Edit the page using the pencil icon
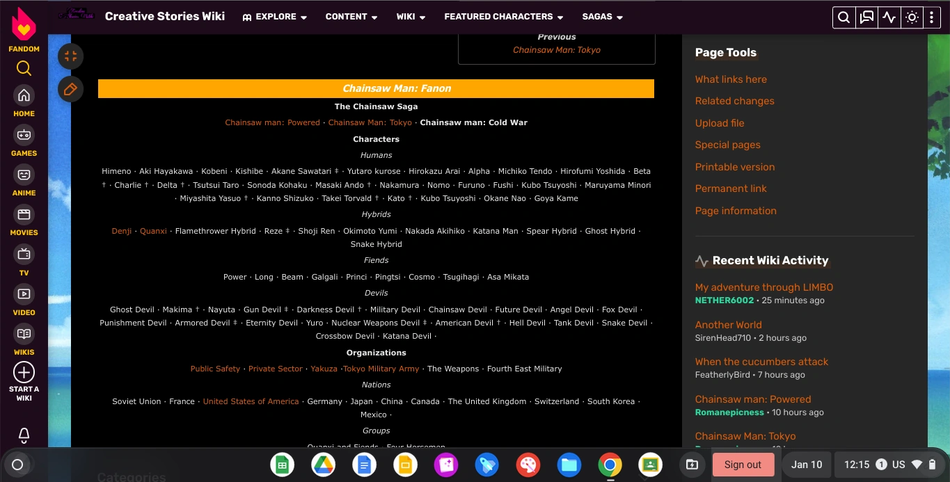The image size is (950, 482). click(70, 89)
